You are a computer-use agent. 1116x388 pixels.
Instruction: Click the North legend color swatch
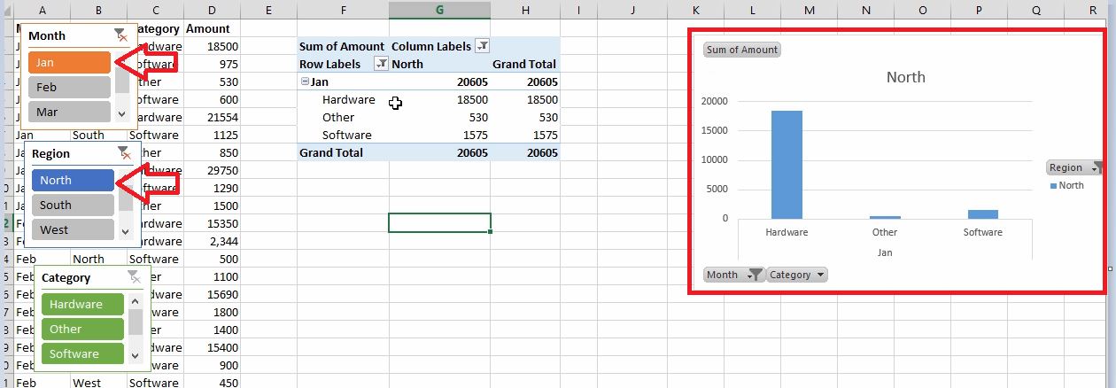point(1053,186)
